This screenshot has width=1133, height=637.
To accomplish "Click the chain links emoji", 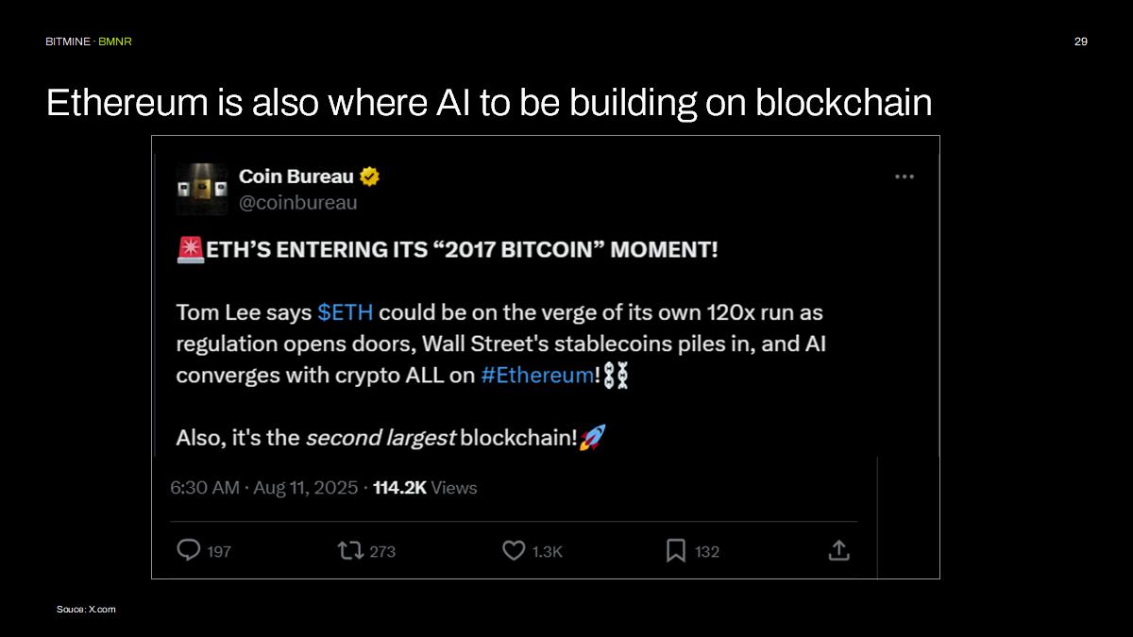I will pyautogui.click(x=616, y=375).
